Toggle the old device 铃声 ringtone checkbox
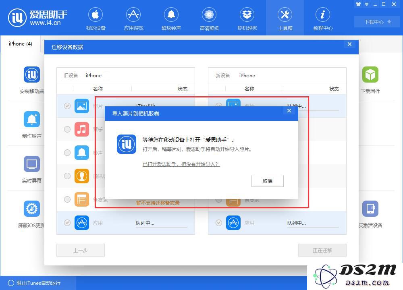The width and height of the screenshot is (403, 290). (x=67, y=153)
